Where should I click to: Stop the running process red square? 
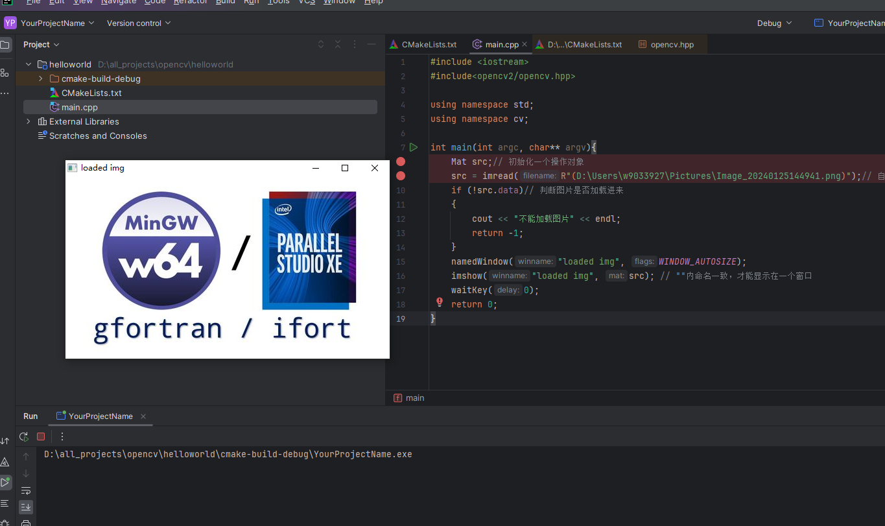point(41,436)
